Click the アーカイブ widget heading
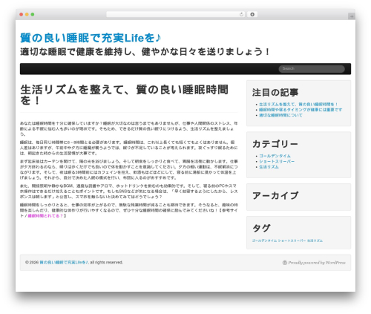 pos(275,196)
